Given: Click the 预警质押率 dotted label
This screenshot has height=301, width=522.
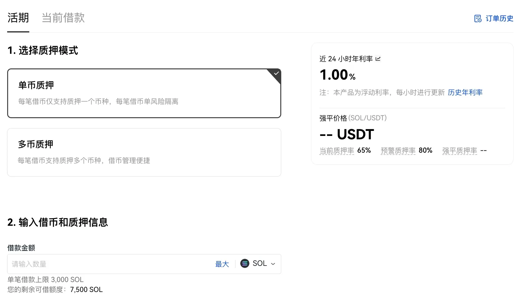Looking at the screenshot, I should [x=398, y=151].
